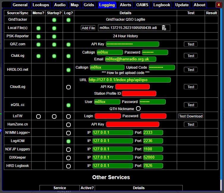Toggle QRZ.com Startup option
The image size is (224, 193).
tap(54, 44)
